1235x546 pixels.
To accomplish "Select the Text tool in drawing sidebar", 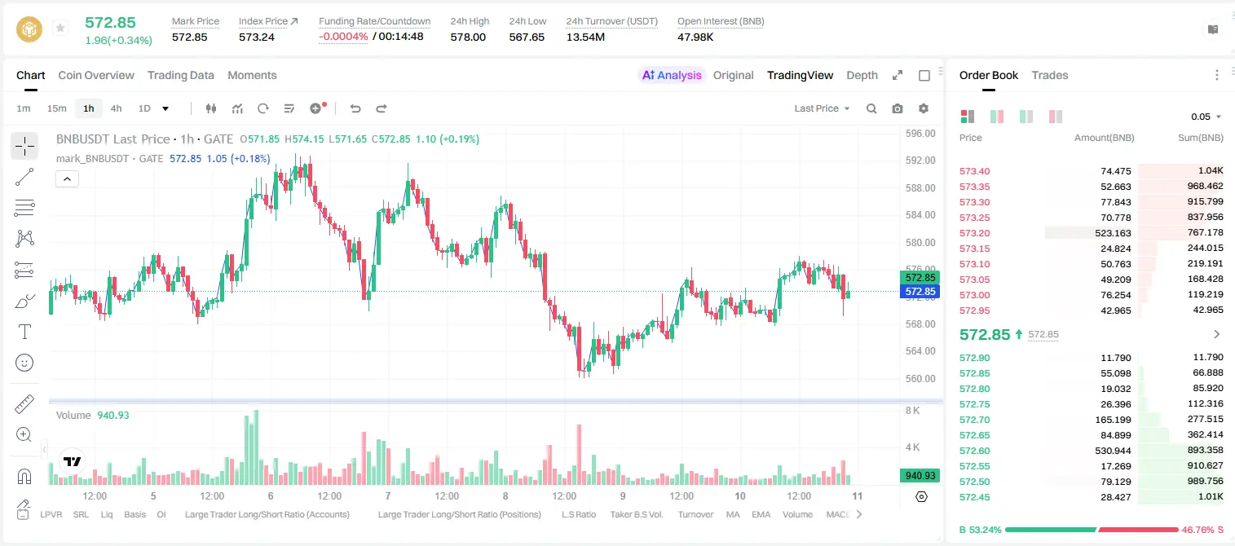I will pos(24,332).
